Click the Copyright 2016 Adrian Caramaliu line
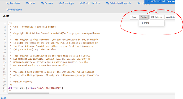 tap(57, 33)
